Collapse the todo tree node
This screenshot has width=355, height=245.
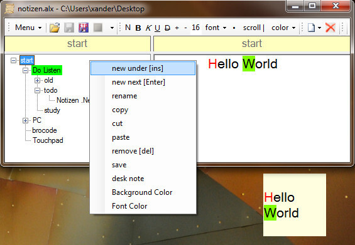37,91
